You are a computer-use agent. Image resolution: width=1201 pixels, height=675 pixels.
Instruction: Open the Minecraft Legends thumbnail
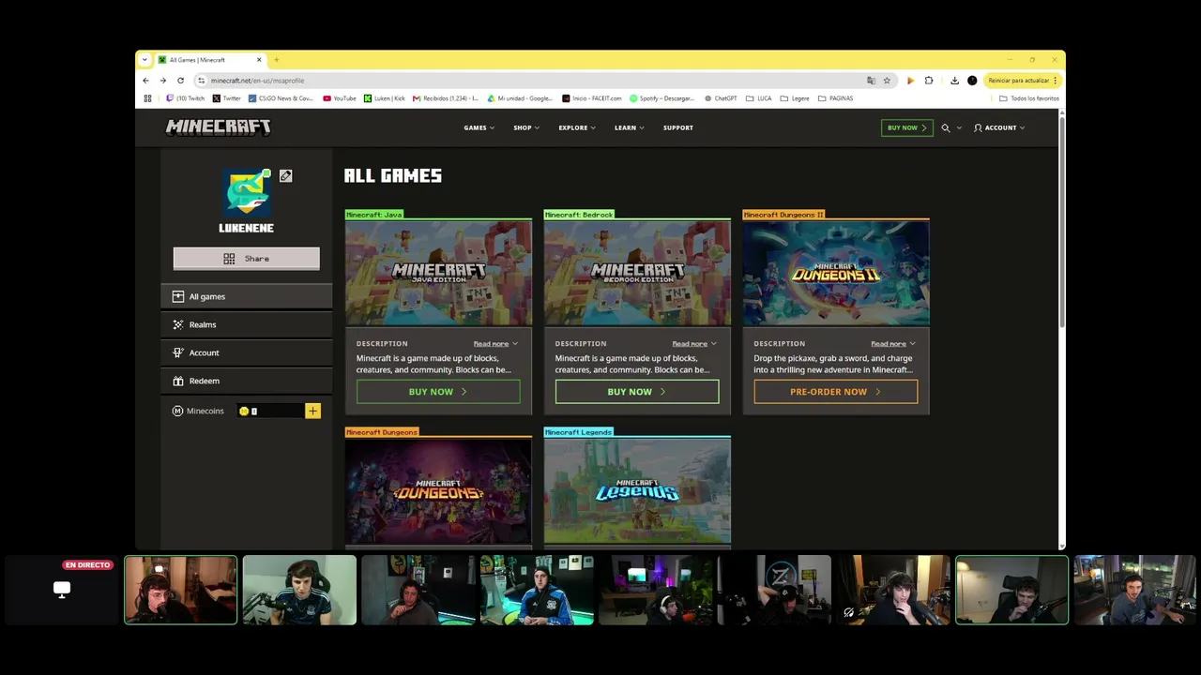tap(637, 490)
